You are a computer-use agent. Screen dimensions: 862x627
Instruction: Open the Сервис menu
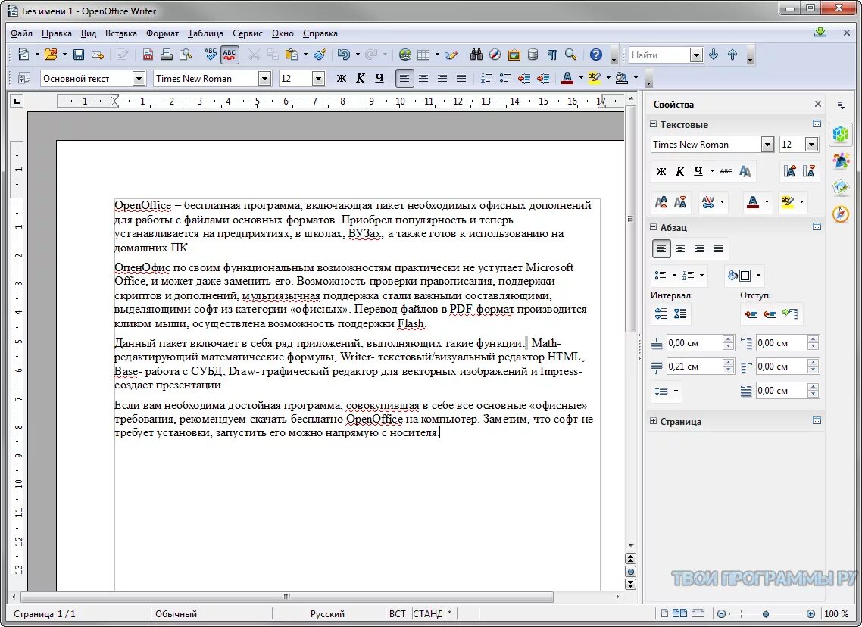(x=248, y=33)
